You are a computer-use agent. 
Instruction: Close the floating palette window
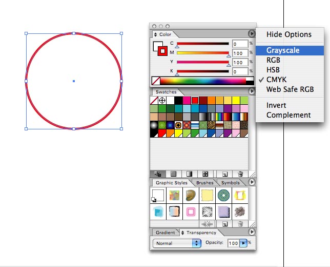tap(154, 26)
